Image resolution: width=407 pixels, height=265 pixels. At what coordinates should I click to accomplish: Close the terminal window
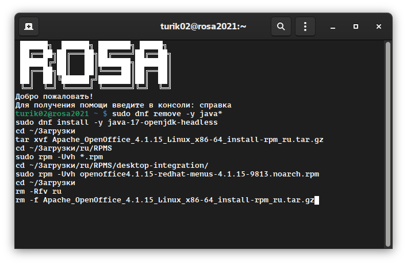pos(379,26)
